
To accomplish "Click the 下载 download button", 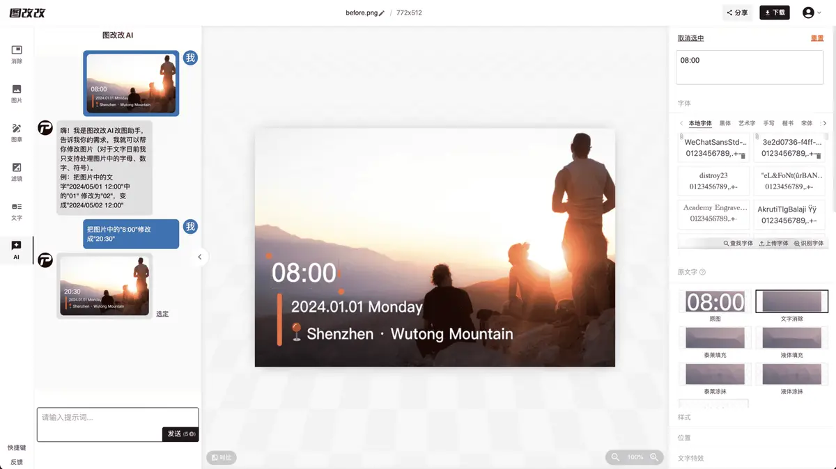I will (x=775, y=13).
